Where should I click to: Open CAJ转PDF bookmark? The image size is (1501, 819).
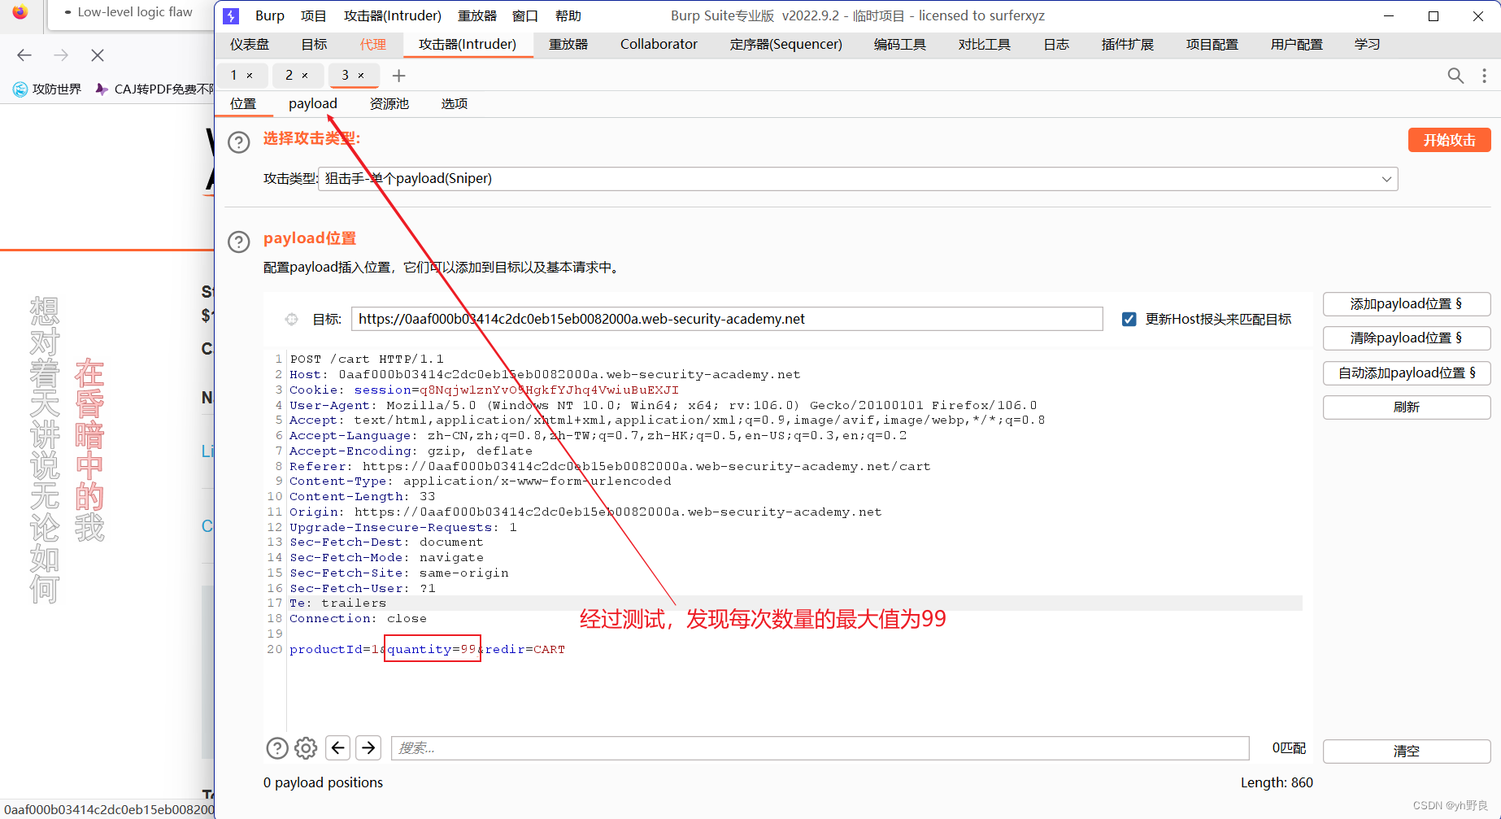(154, 89)
